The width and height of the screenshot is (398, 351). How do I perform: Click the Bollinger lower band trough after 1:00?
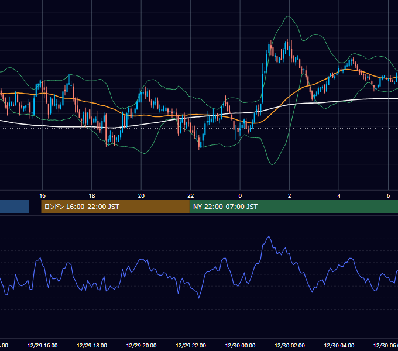click(272, 164)
